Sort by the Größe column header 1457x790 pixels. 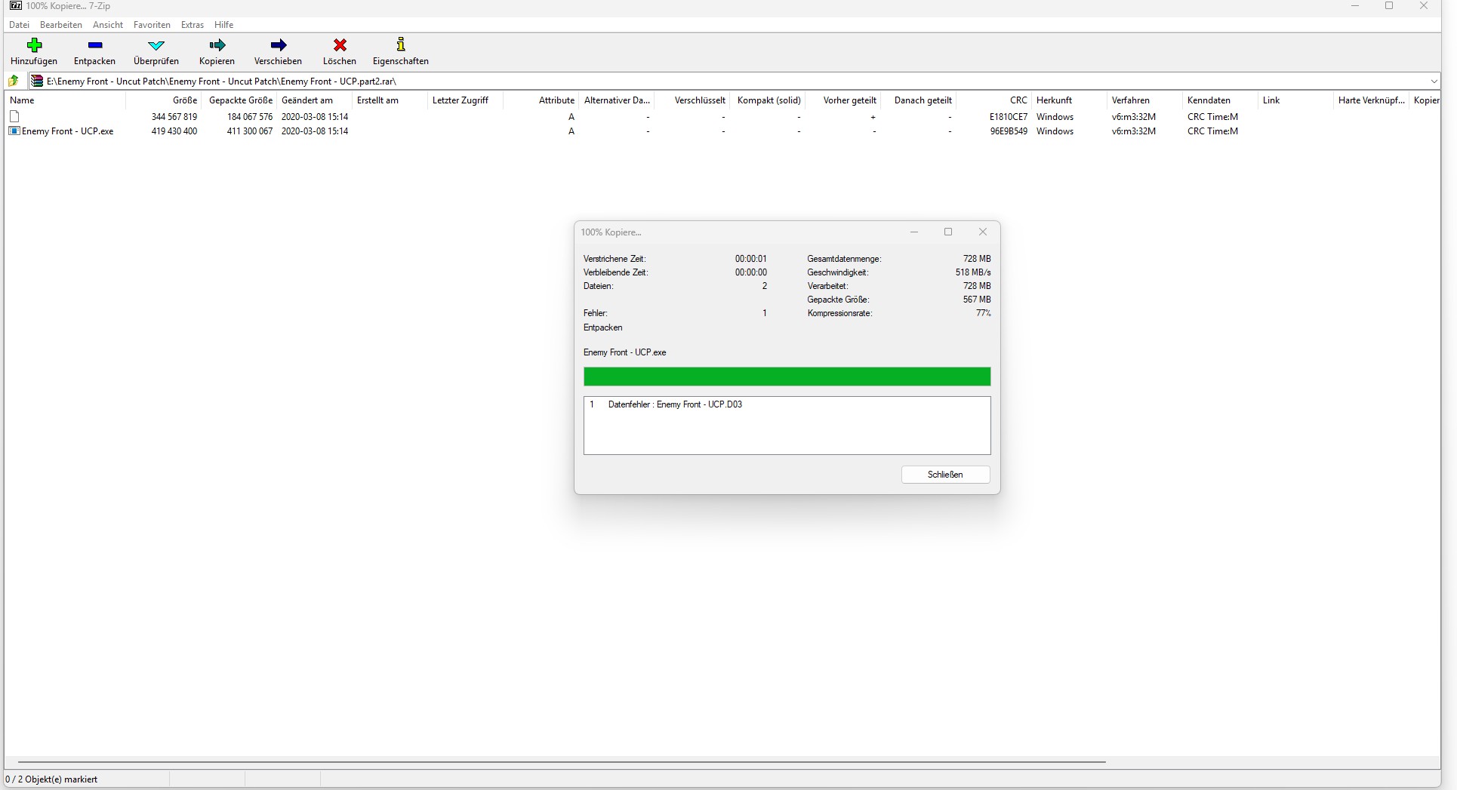click(x=163, y=100)
